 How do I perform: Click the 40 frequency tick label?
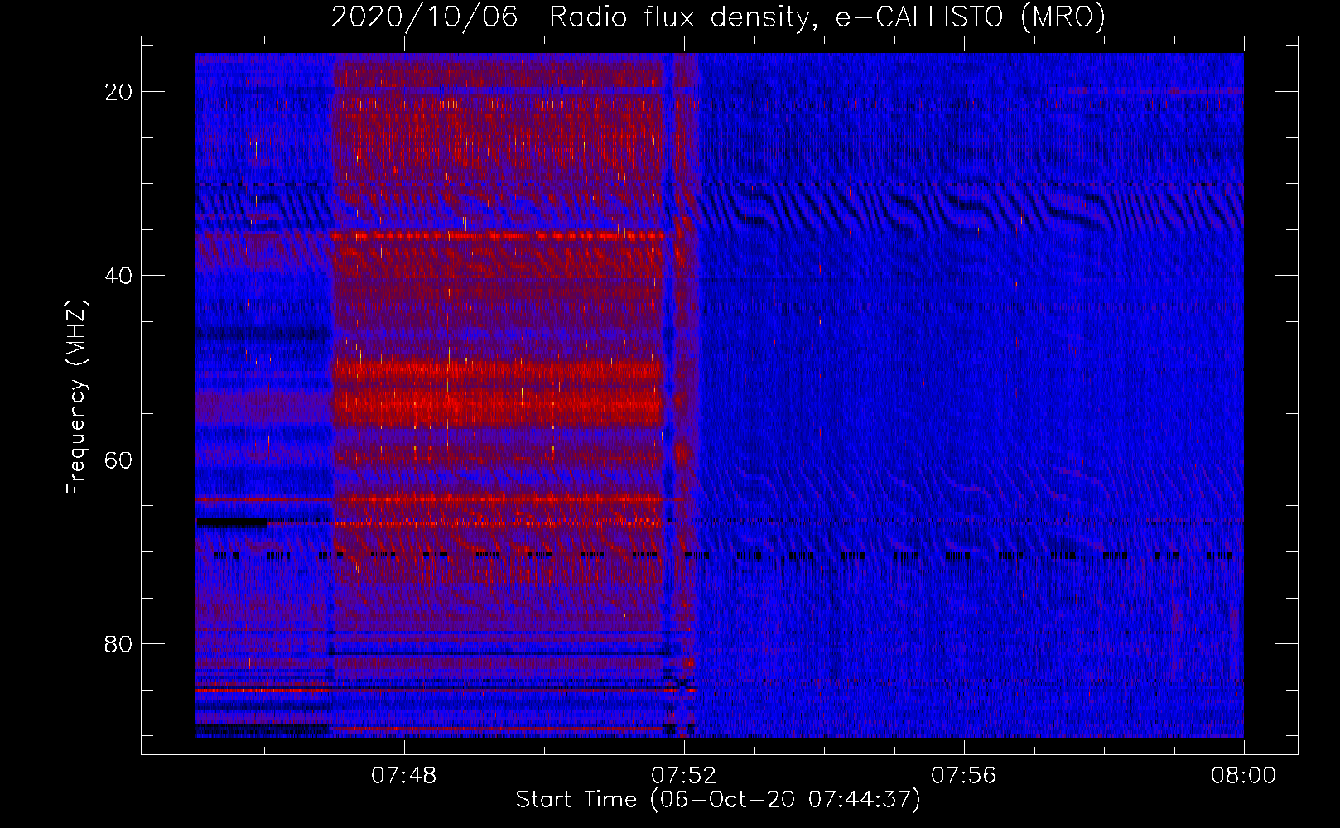tap(119, 276)
